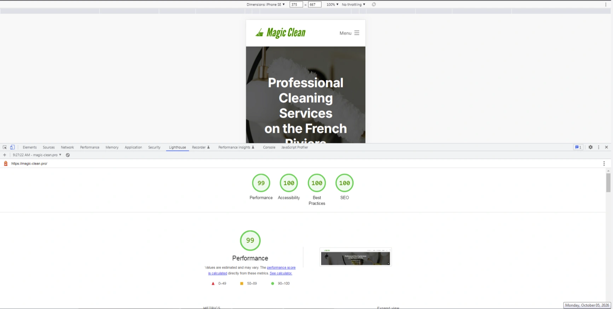This screenshot has width=613, height=309.
Task: Click the Monday, October 05, 2026 date tooltip
Action: point(587,305)
